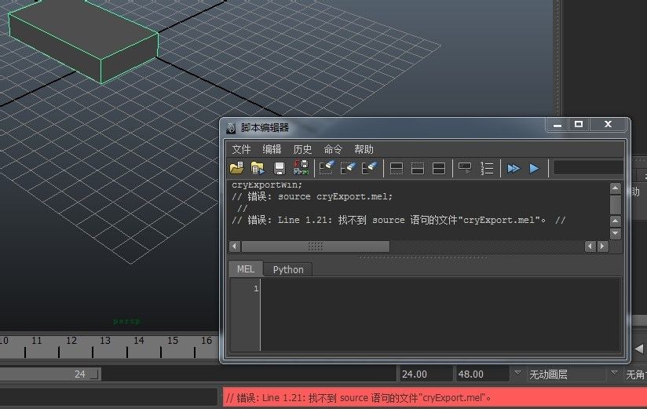Toggle line numbers display icon
This screenshot has width=647, height=409.
click(487, 168)
